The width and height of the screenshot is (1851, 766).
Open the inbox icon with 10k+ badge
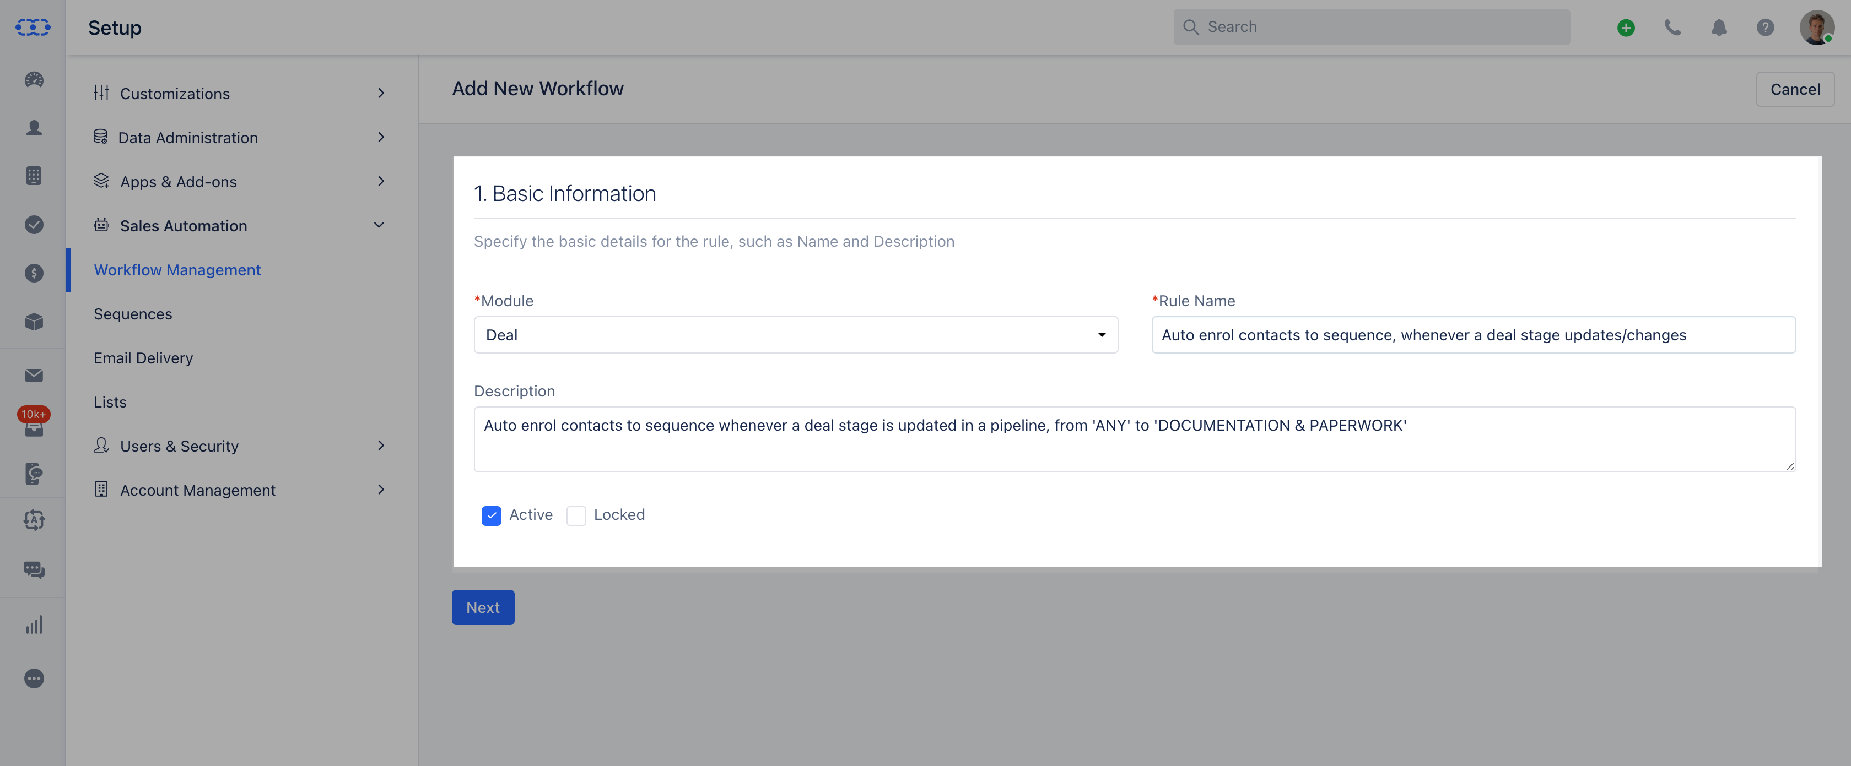[x=34, y=423]
